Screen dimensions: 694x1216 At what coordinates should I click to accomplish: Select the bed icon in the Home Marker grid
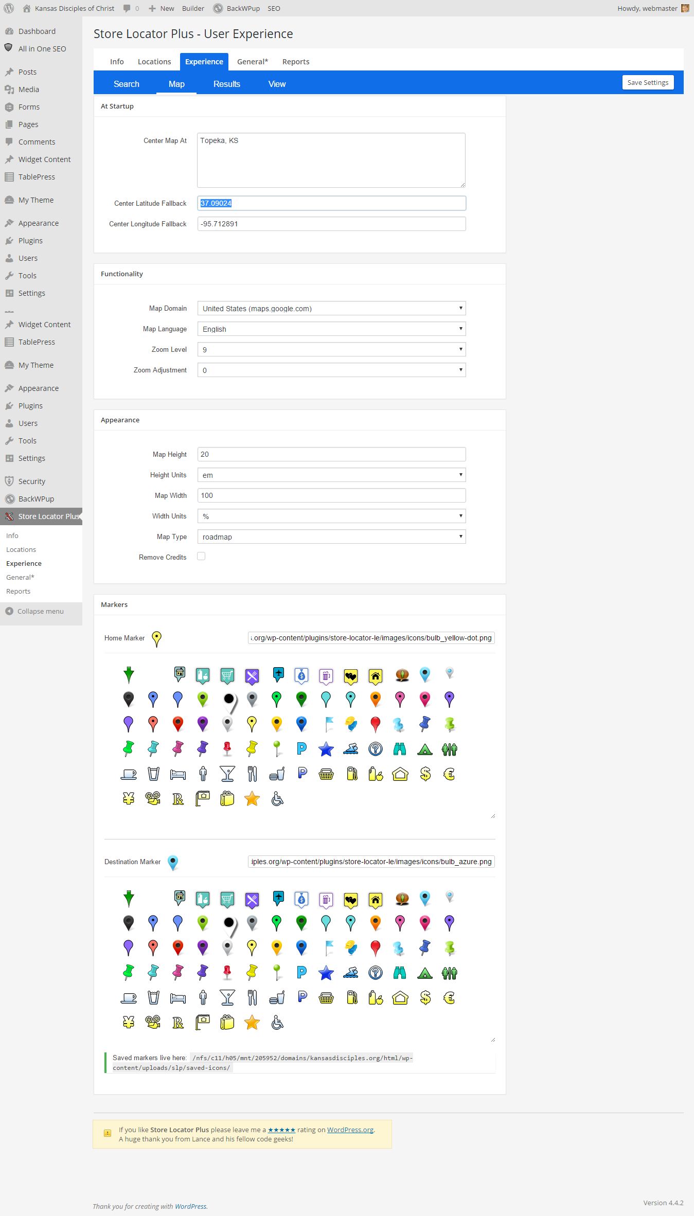click(x=178, y=774)
